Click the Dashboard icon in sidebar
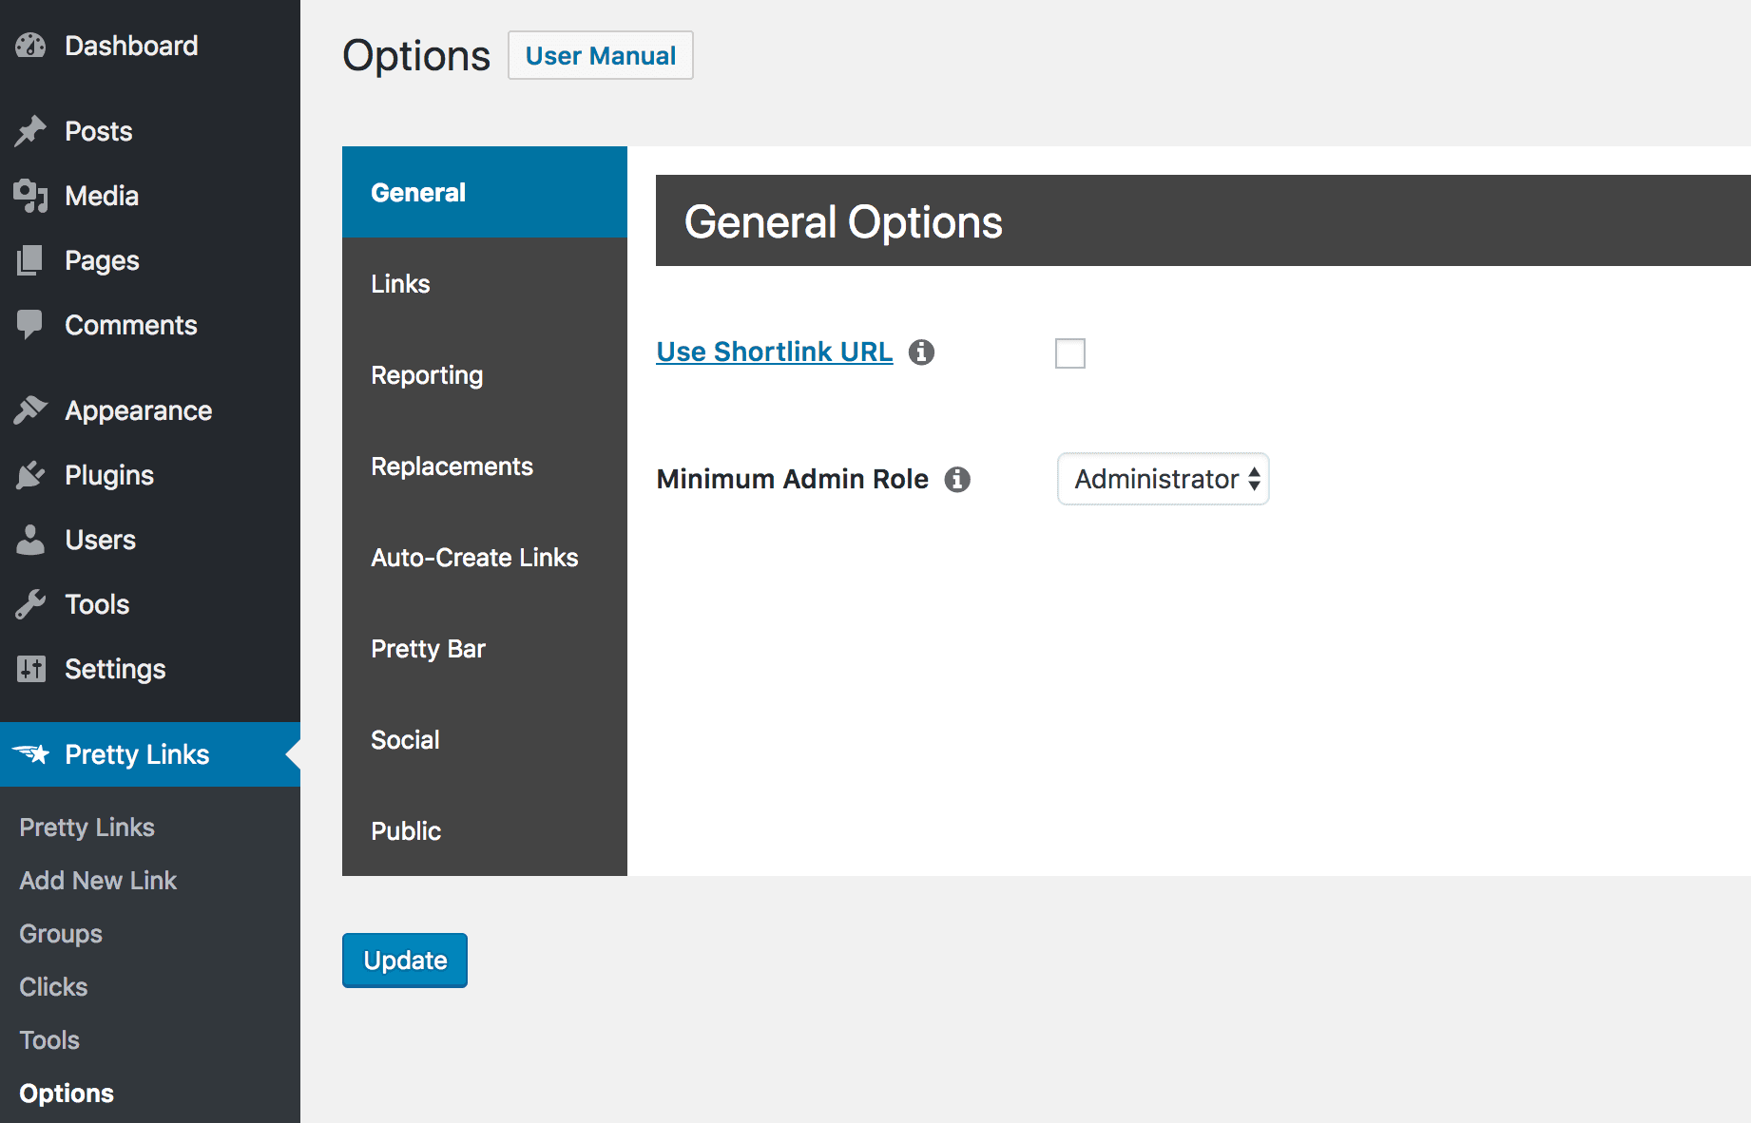 (x=31, y=45)
